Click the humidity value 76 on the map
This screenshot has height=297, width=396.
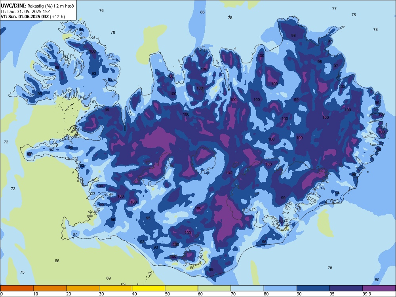pyautogui.click(x=101, y=11)
